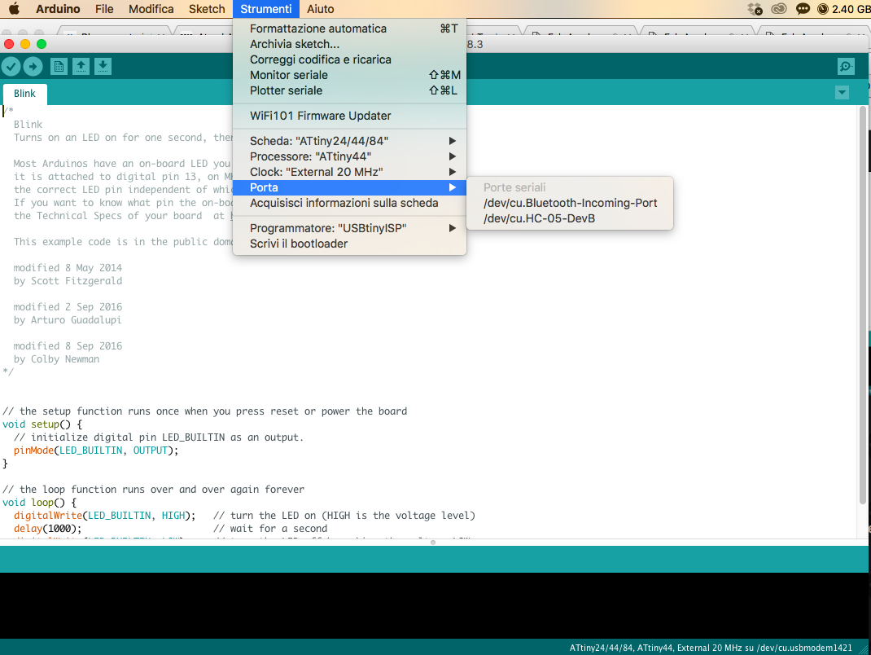871x655 pixels.
Task: Open the Modifica menu
Action: pos(151,9)
